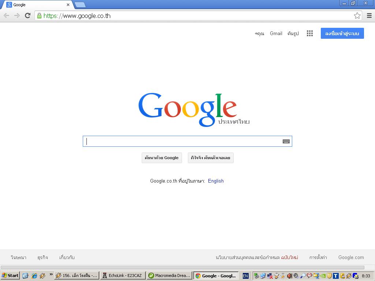Click the magnifier tray icon

point(303,276)
